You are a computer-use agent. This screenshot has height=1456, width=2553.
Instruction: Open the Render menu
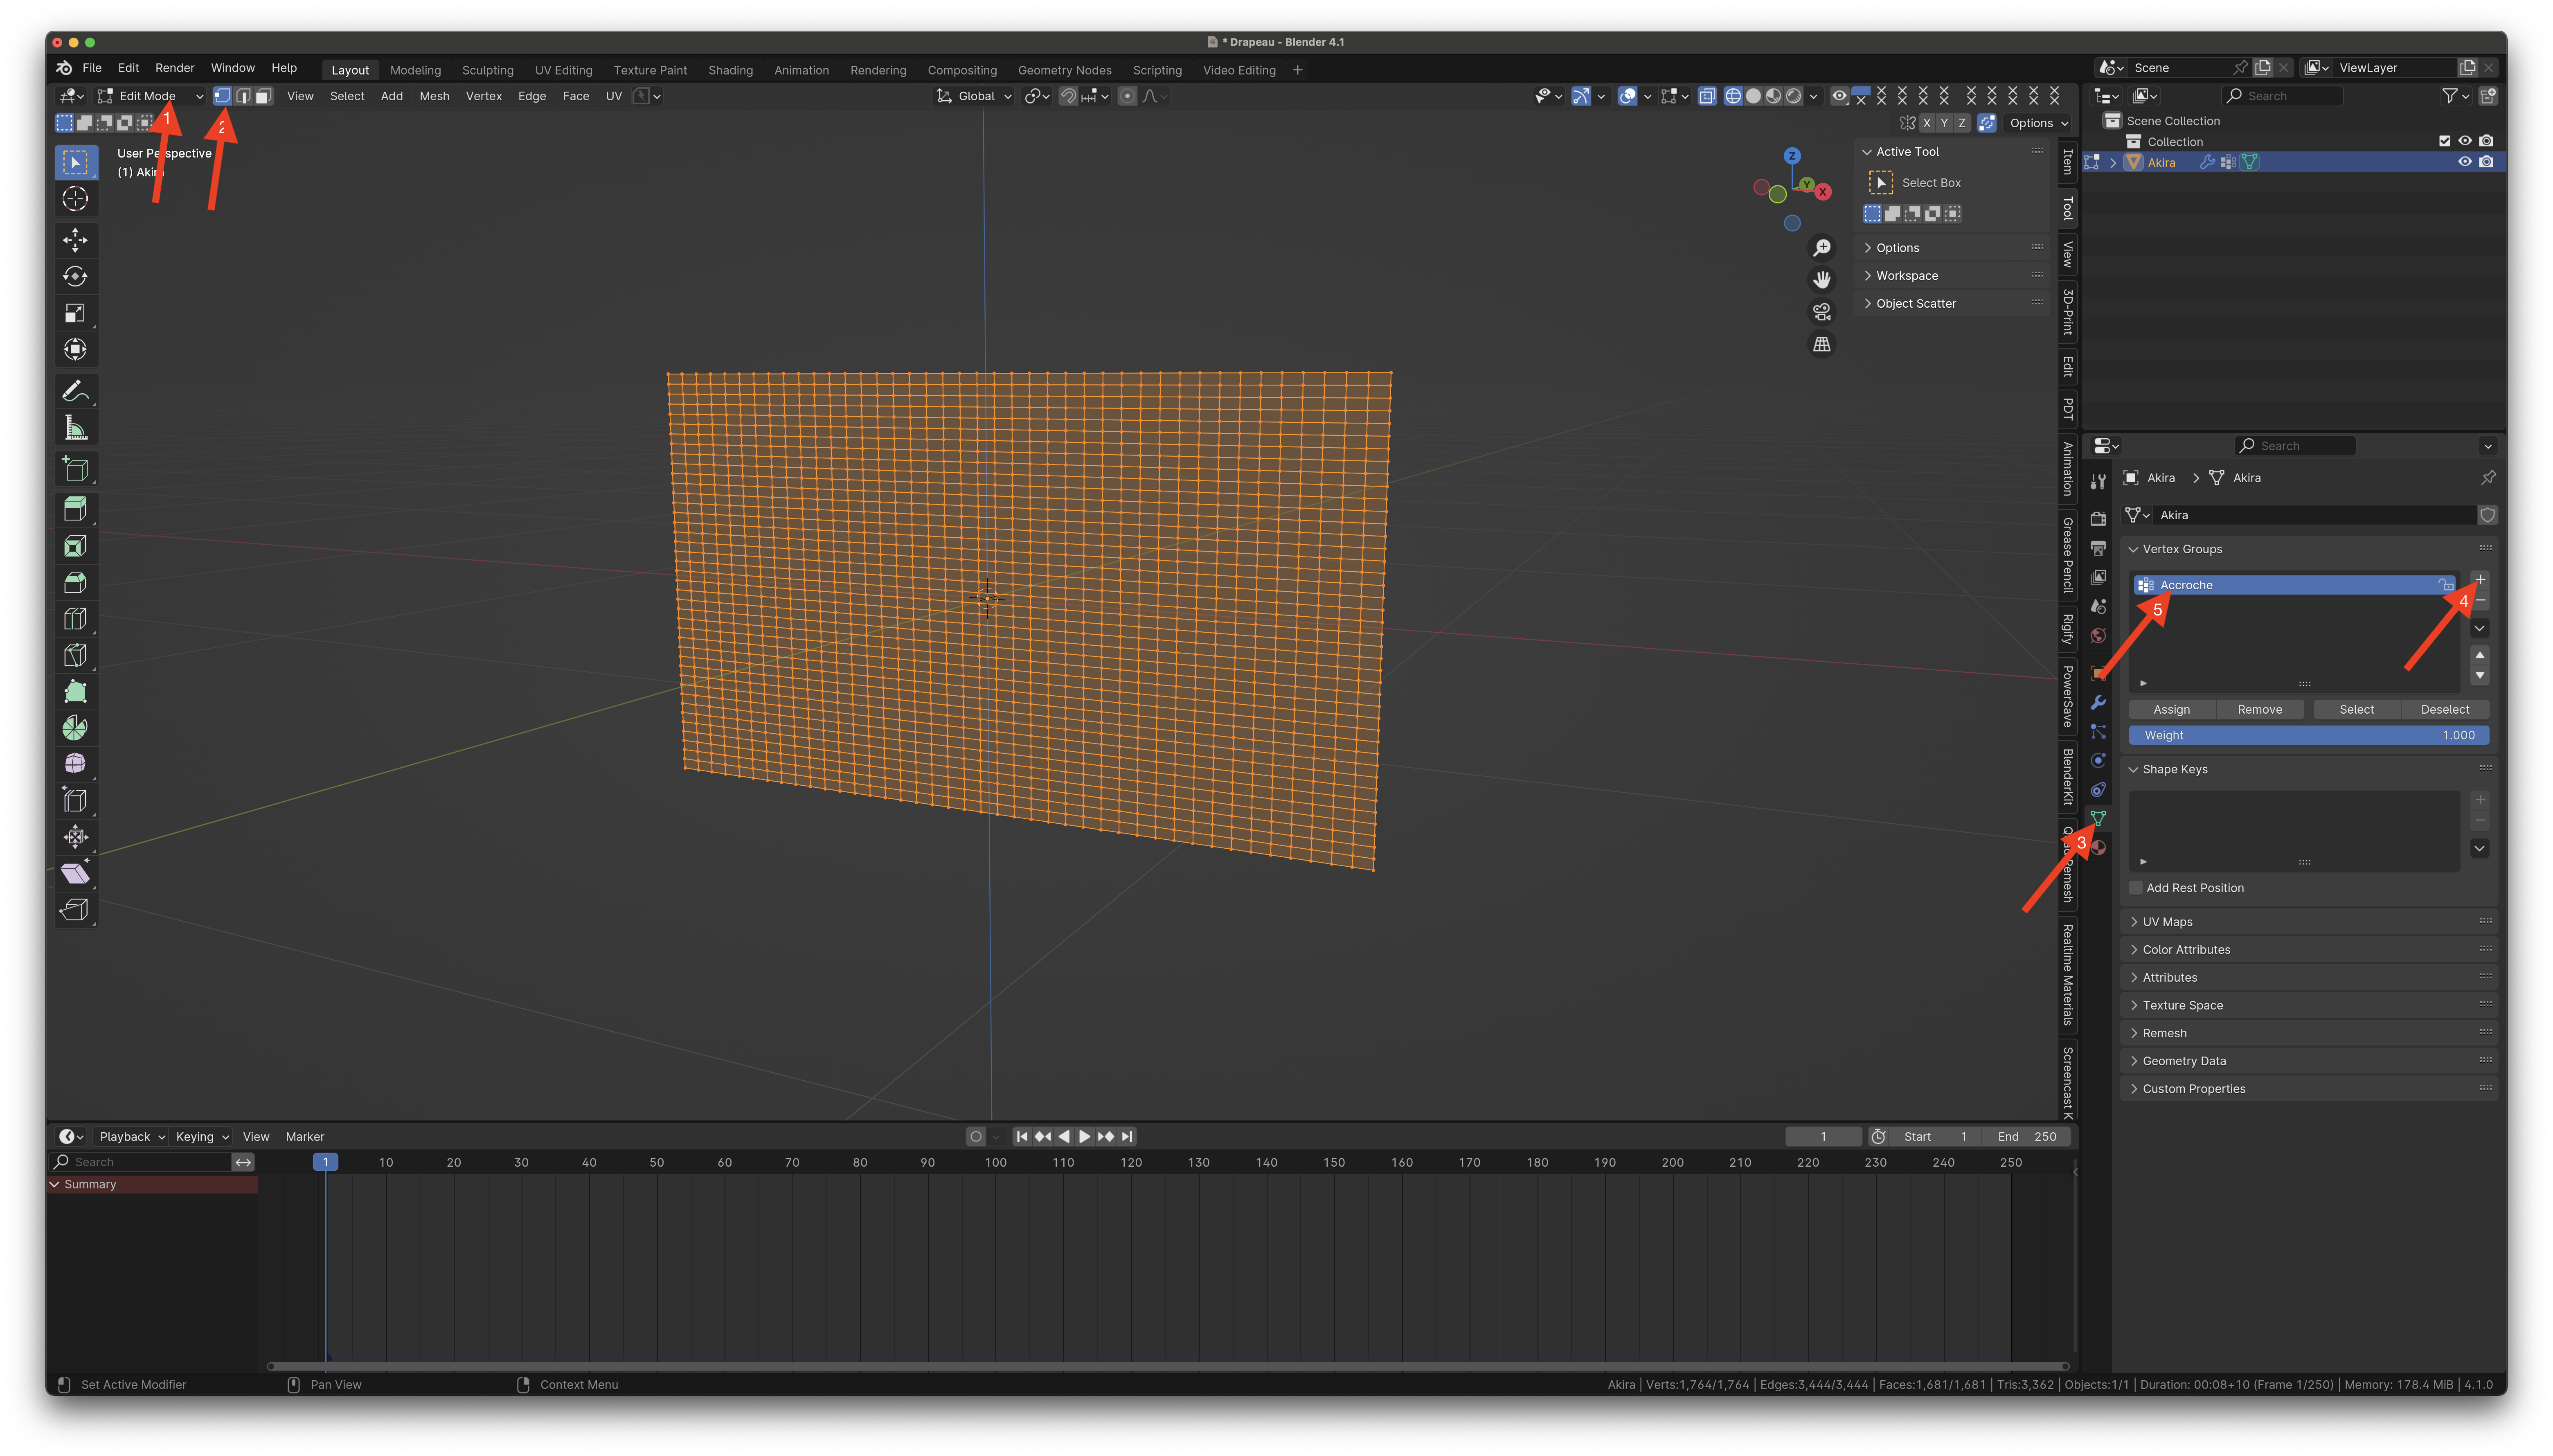coord(175,68)
